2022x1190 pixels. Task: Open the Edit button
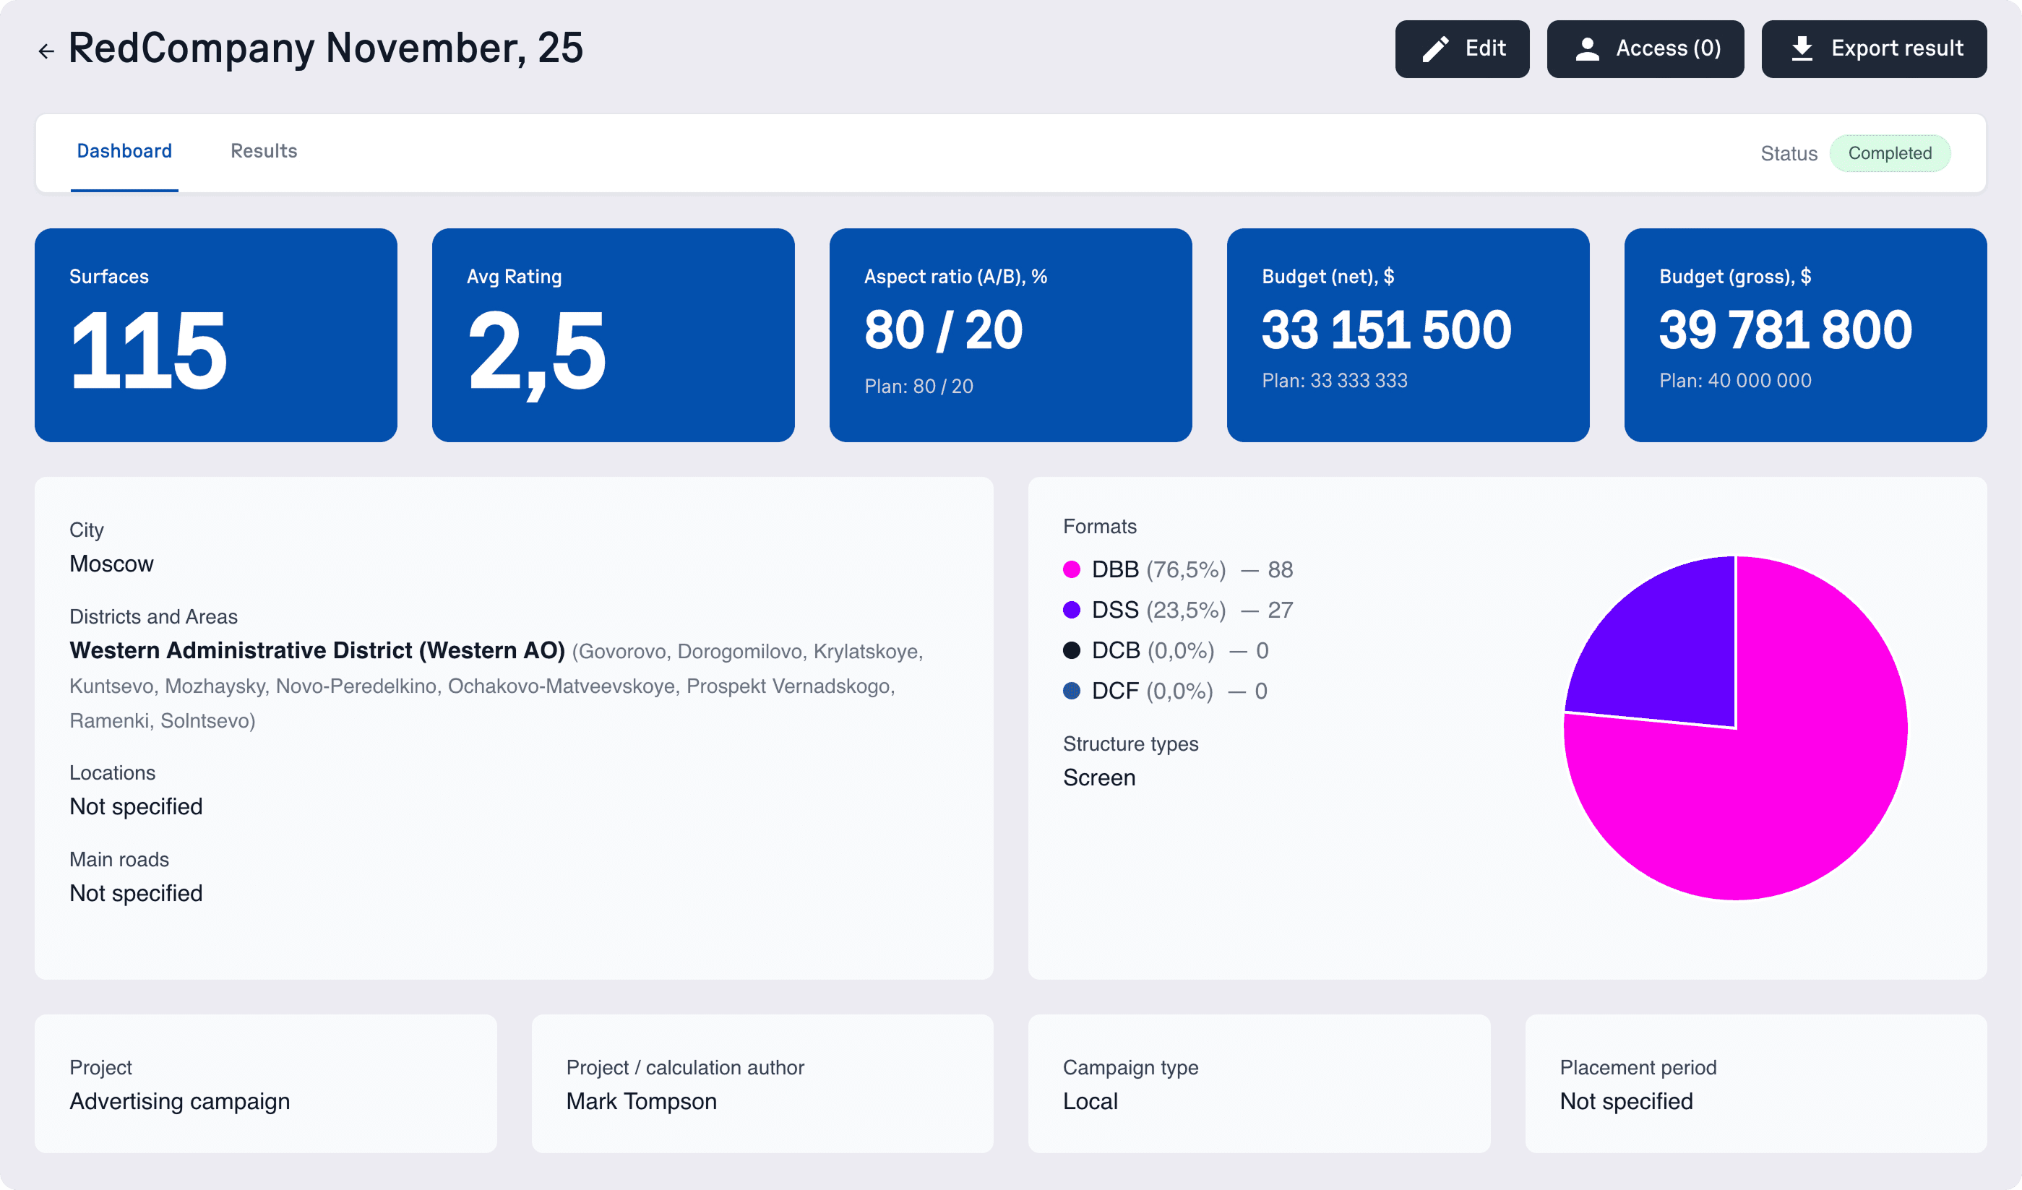(x=1462, y=49)
